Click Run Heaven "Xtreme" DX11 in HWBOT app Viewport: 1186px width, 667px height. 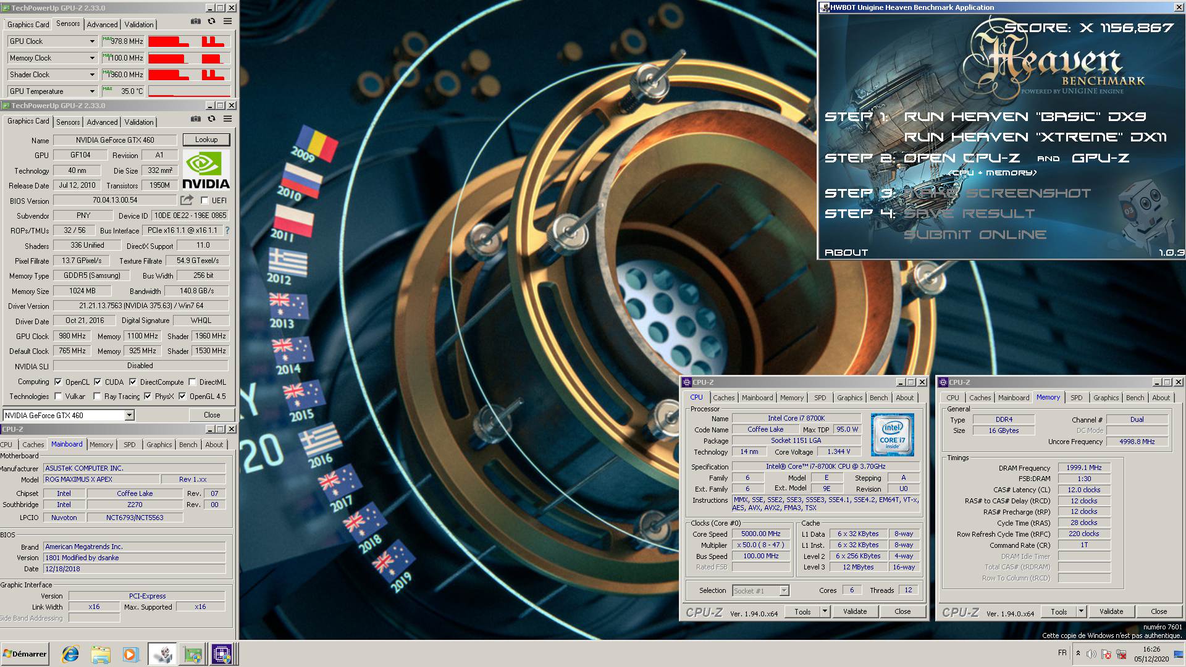(1035, 137)
